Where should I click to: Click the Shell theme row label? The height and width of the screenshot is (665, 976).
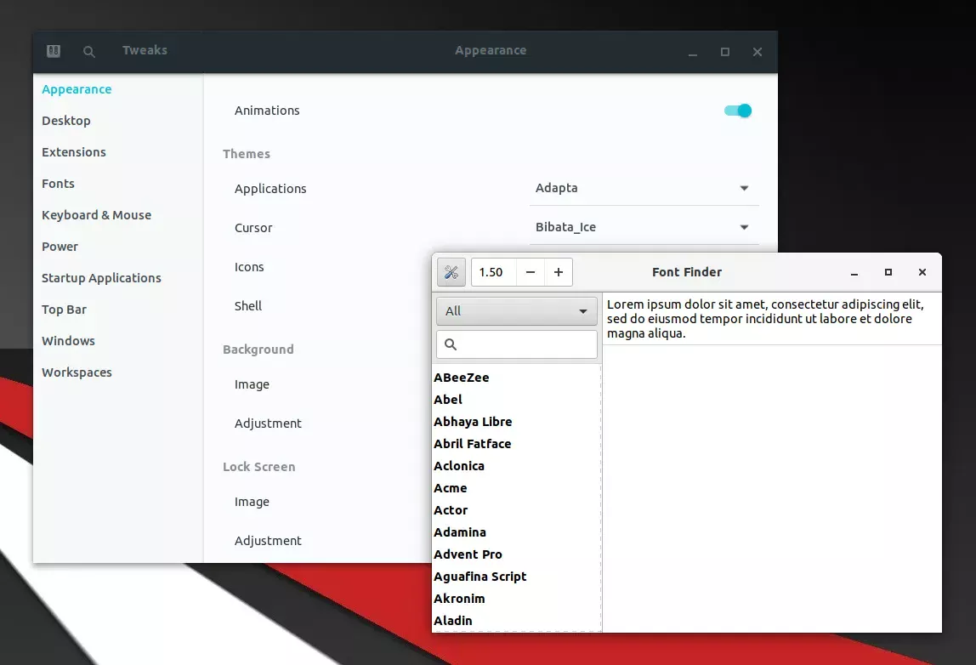pos(247,306)
